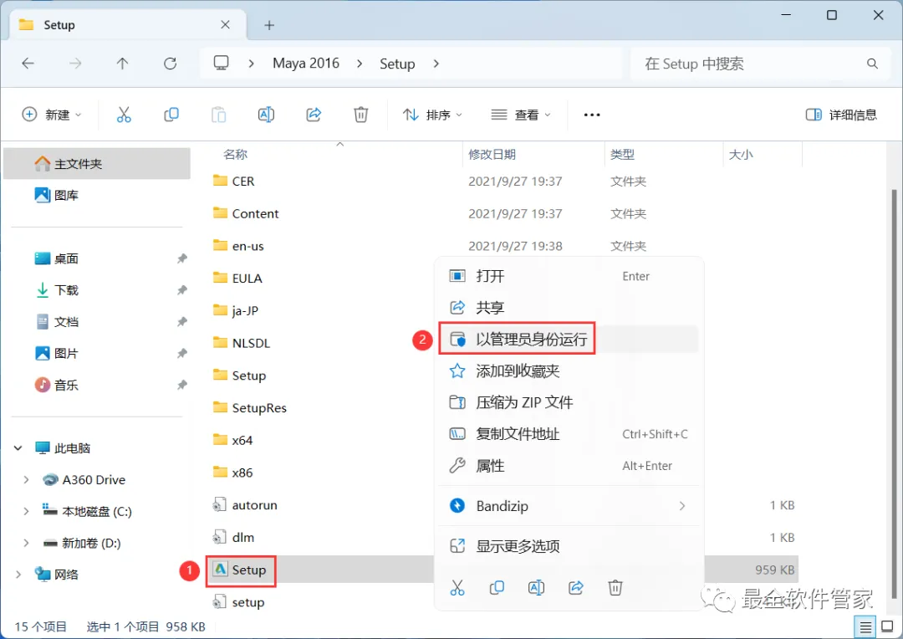Choose 属性 from context menu
This screenshot has width=903, height=639.
tap(569, 466)
